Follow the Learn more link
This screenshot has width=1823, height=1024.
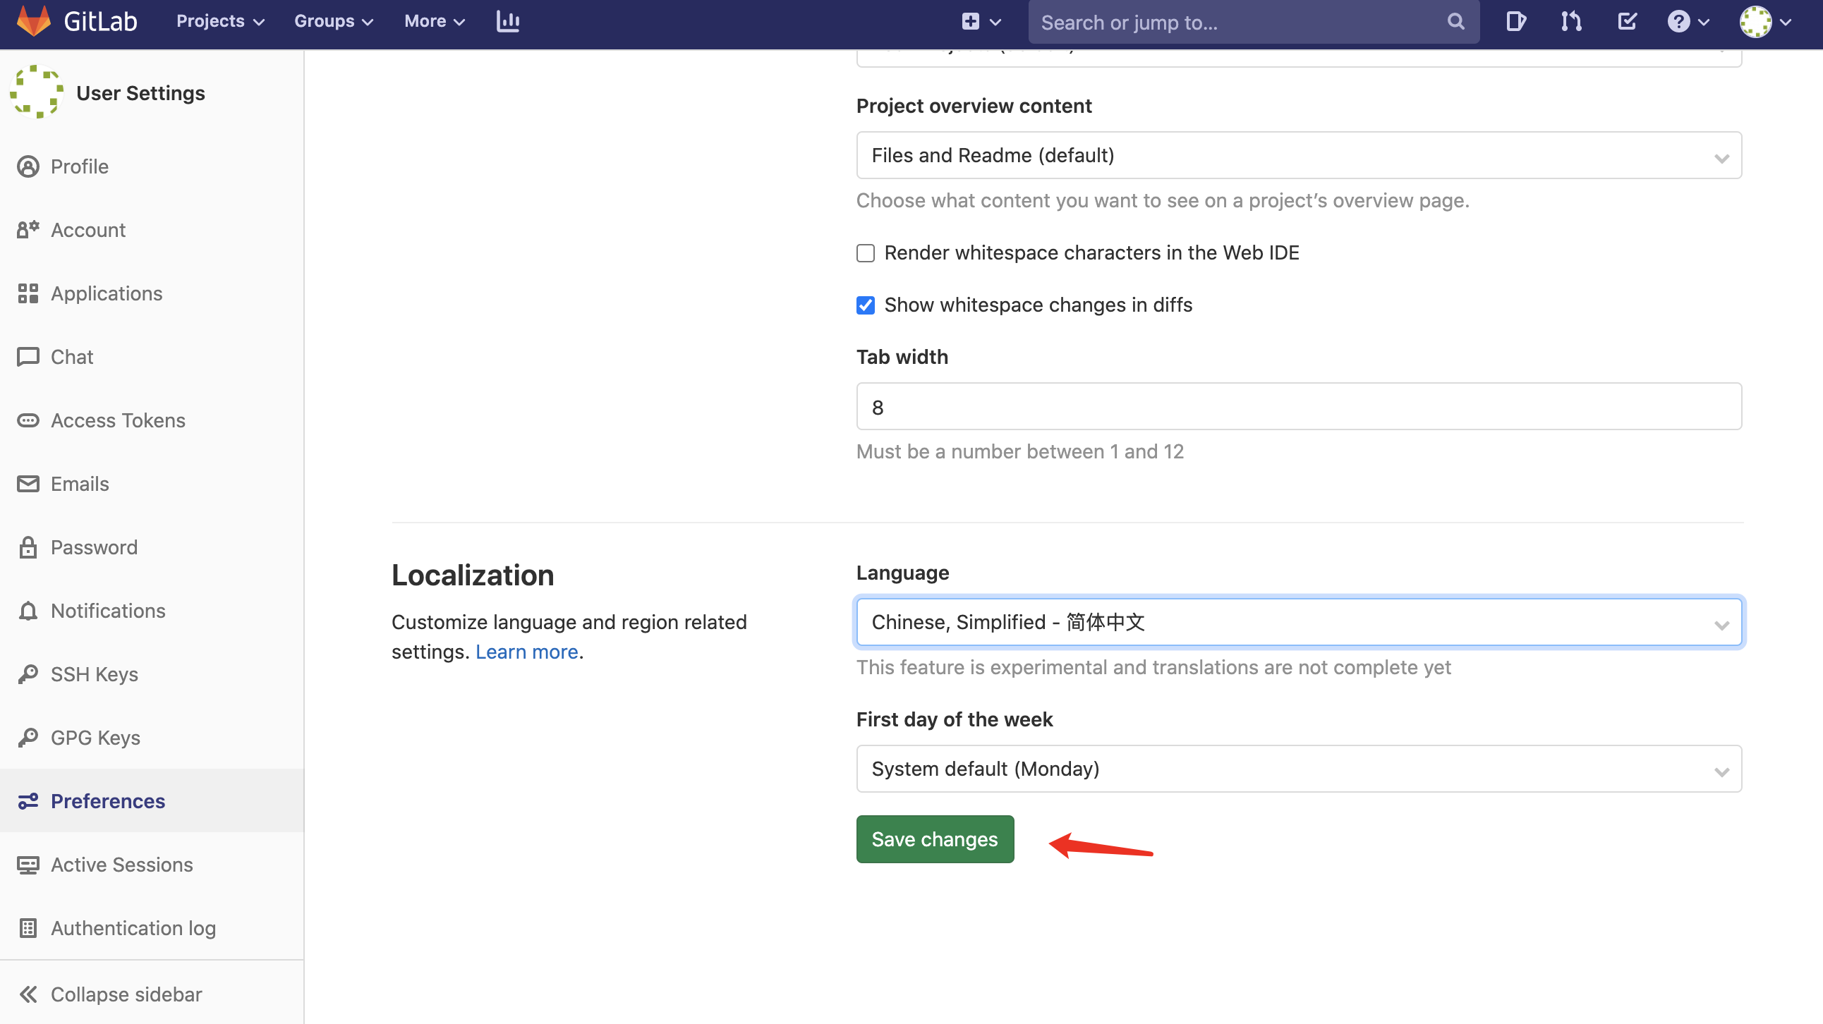point(526,652)
